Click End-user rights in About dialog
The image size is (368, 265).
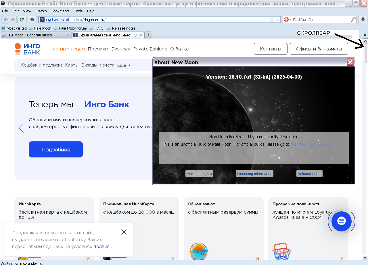(199, 174)
